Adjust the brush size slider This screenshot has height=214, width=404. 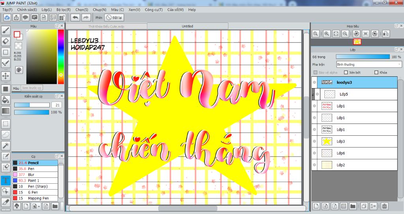32,105
